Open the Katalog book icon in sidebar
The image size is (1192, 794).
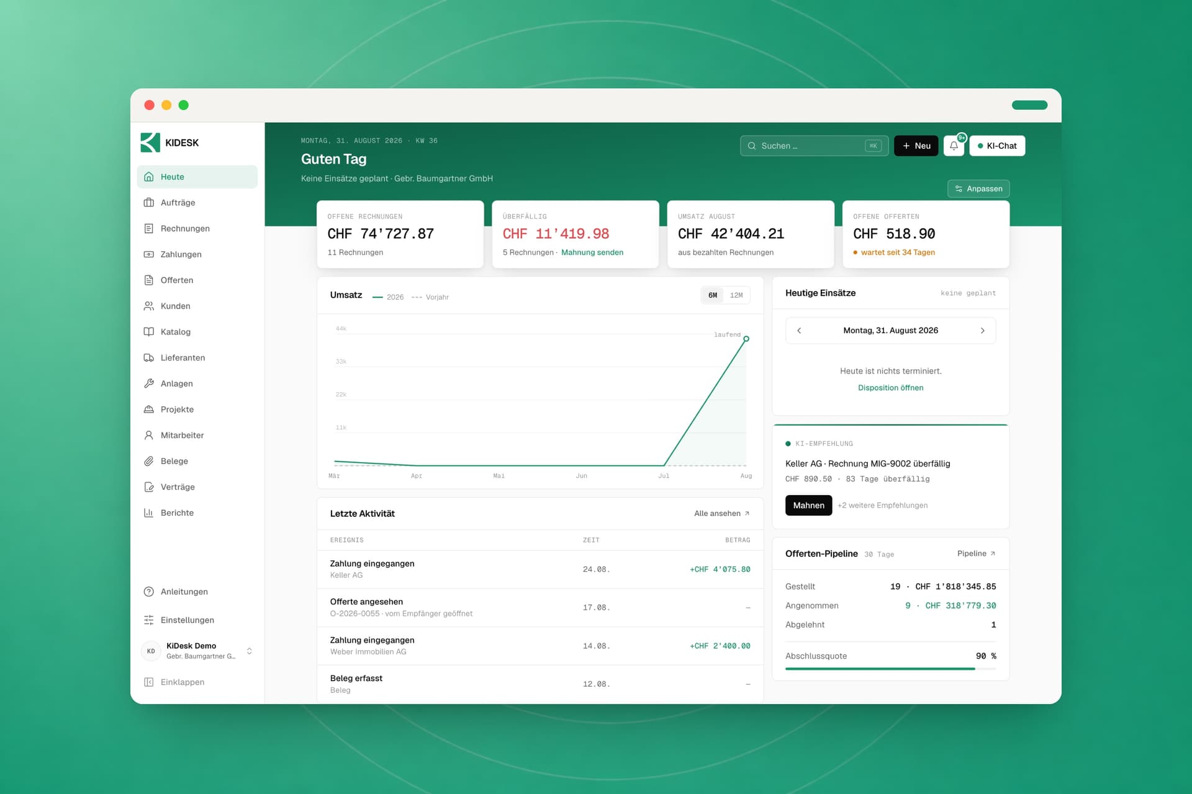click(148, 332)
